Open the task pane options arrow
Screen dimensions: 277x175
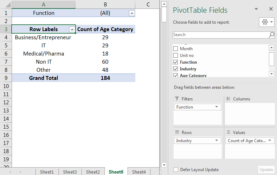(256, 10)
